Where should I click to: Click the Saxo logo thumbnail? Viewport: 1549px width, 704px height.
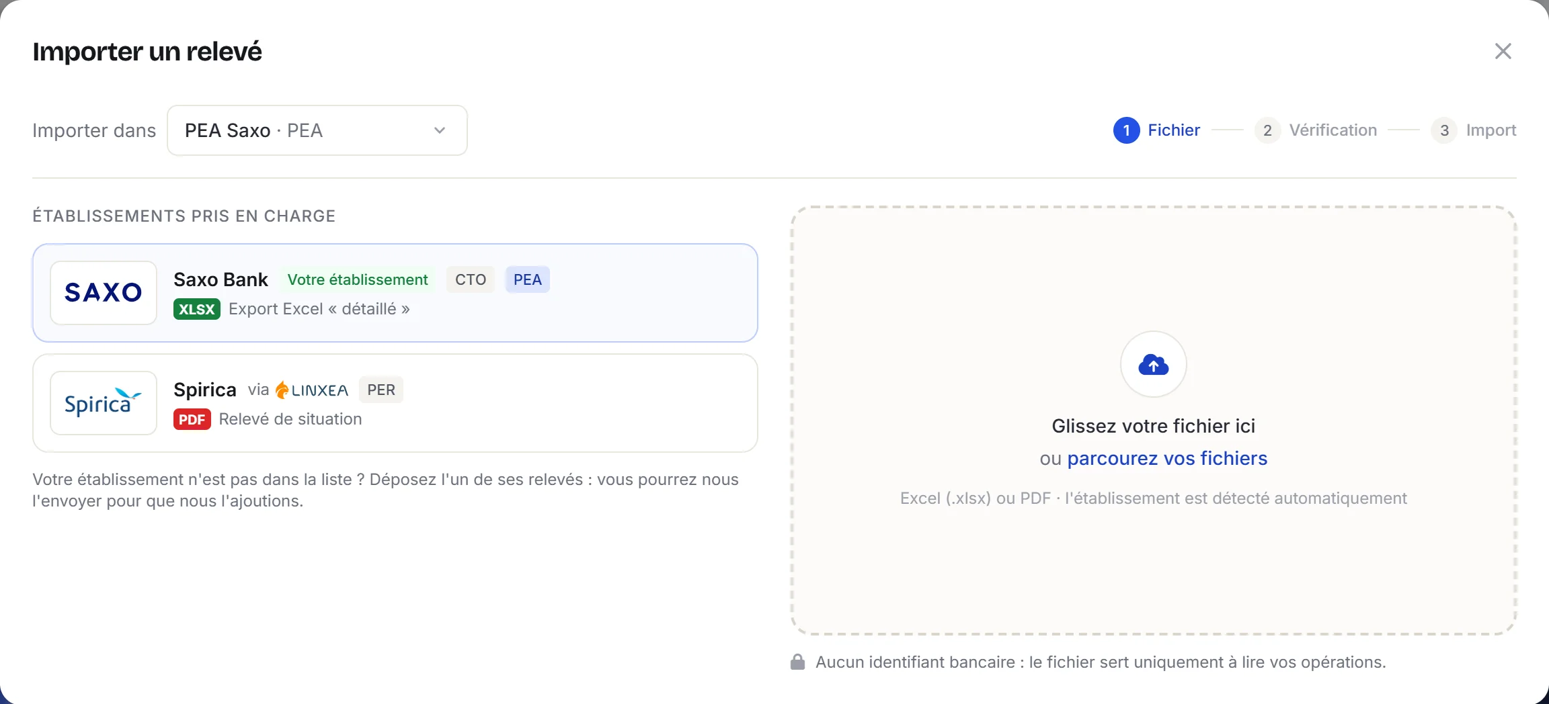tap(104, 293)
